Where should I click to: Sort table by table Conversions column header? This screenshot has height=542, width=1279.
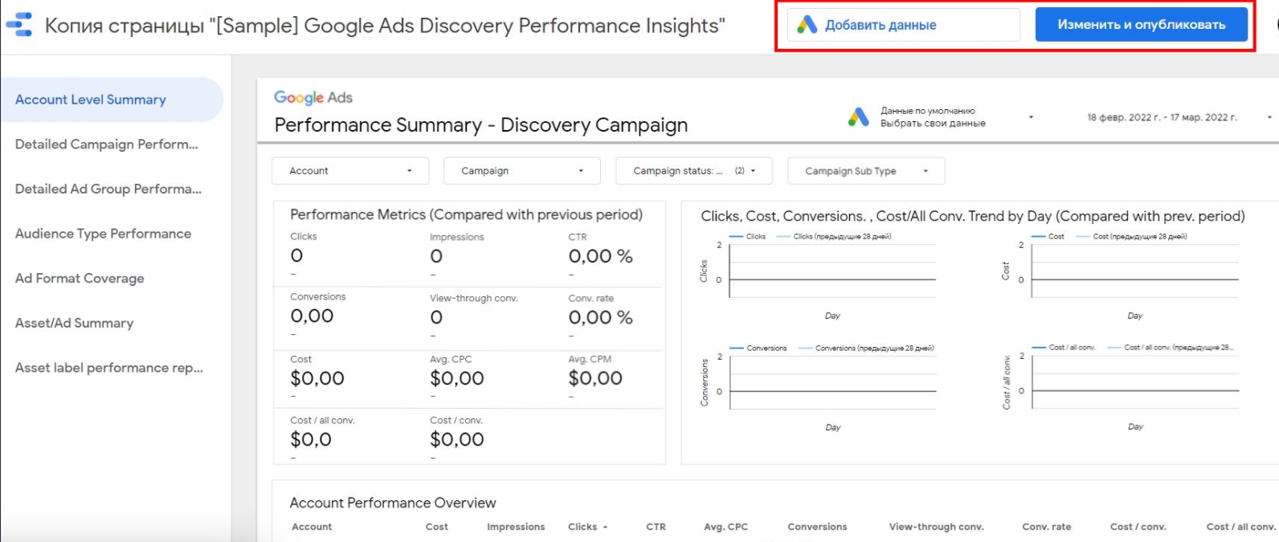click(817, 528)
